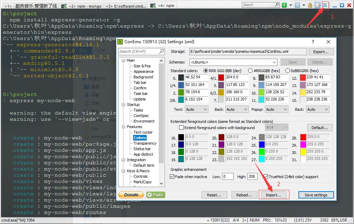Click the Low fade value field
This screenshot has width=354, height=224.
point(228,177)
